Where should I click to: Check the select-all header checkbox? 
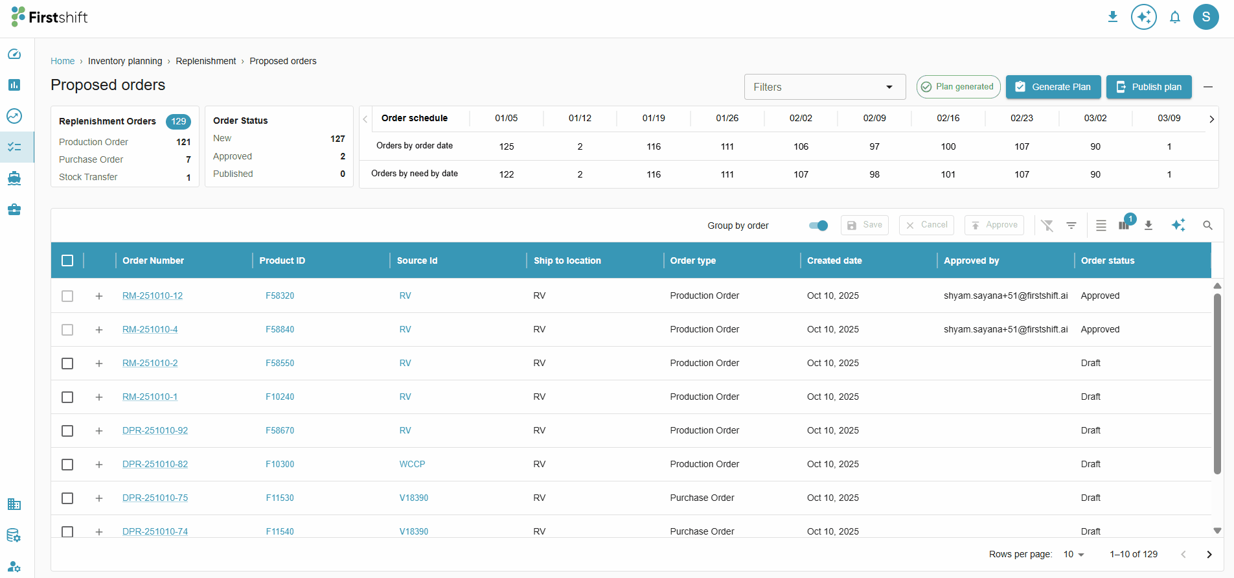[x=67, y=260]
